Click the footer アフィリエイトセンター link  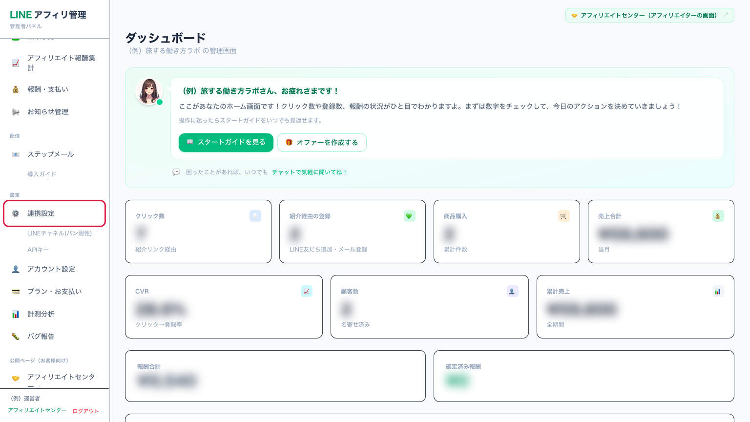point(37,410)
